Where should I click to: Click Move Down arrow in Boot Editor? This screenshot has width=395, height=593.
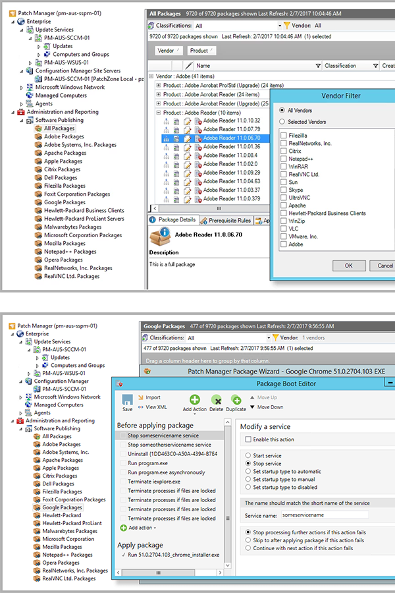click(252, 407)
